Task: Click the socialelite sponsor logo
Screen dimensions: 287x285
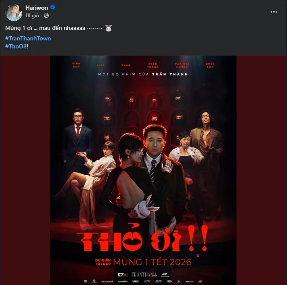Action: pos(122,281)
